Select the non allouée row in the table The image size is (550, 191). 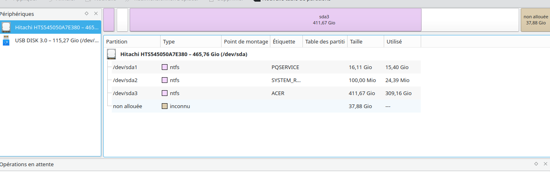pos(266,106)
